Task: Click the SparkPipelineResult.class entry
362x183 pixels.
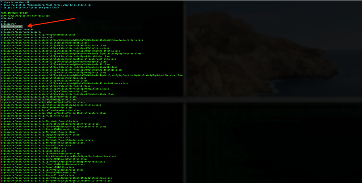Action: [x=38, y=35]
